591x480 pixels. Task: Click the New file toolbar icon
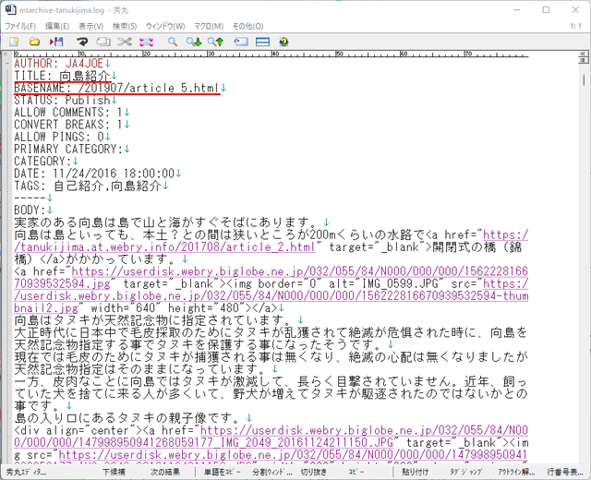coord(14,42)
